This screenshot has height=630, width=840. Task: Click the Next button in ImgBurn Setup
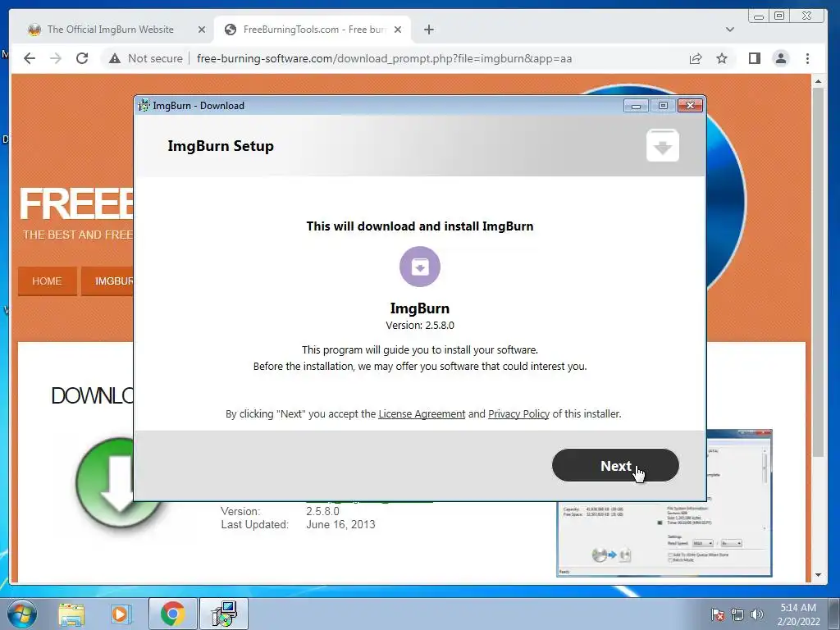[615, 465]
